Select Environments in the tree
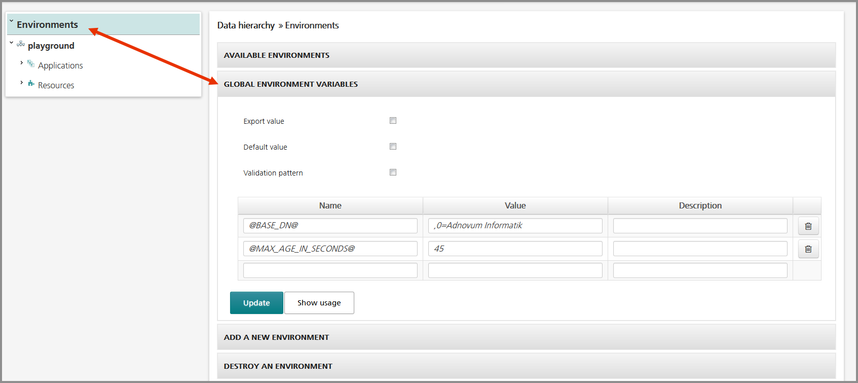The image size is (858, 383). click(x=47, y=24)
